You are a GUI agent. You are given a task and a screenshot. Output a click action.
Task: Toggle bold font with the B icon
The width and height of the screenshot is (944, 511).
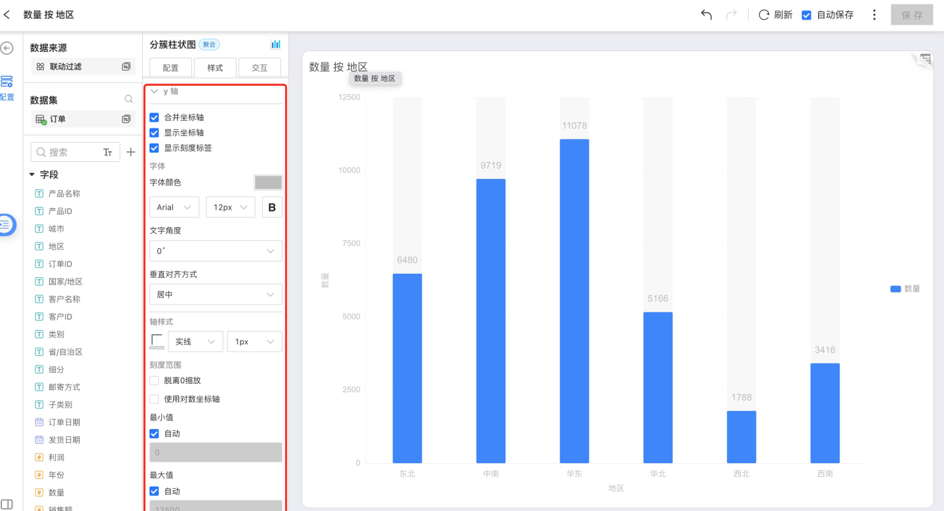(x=272, y=208)
